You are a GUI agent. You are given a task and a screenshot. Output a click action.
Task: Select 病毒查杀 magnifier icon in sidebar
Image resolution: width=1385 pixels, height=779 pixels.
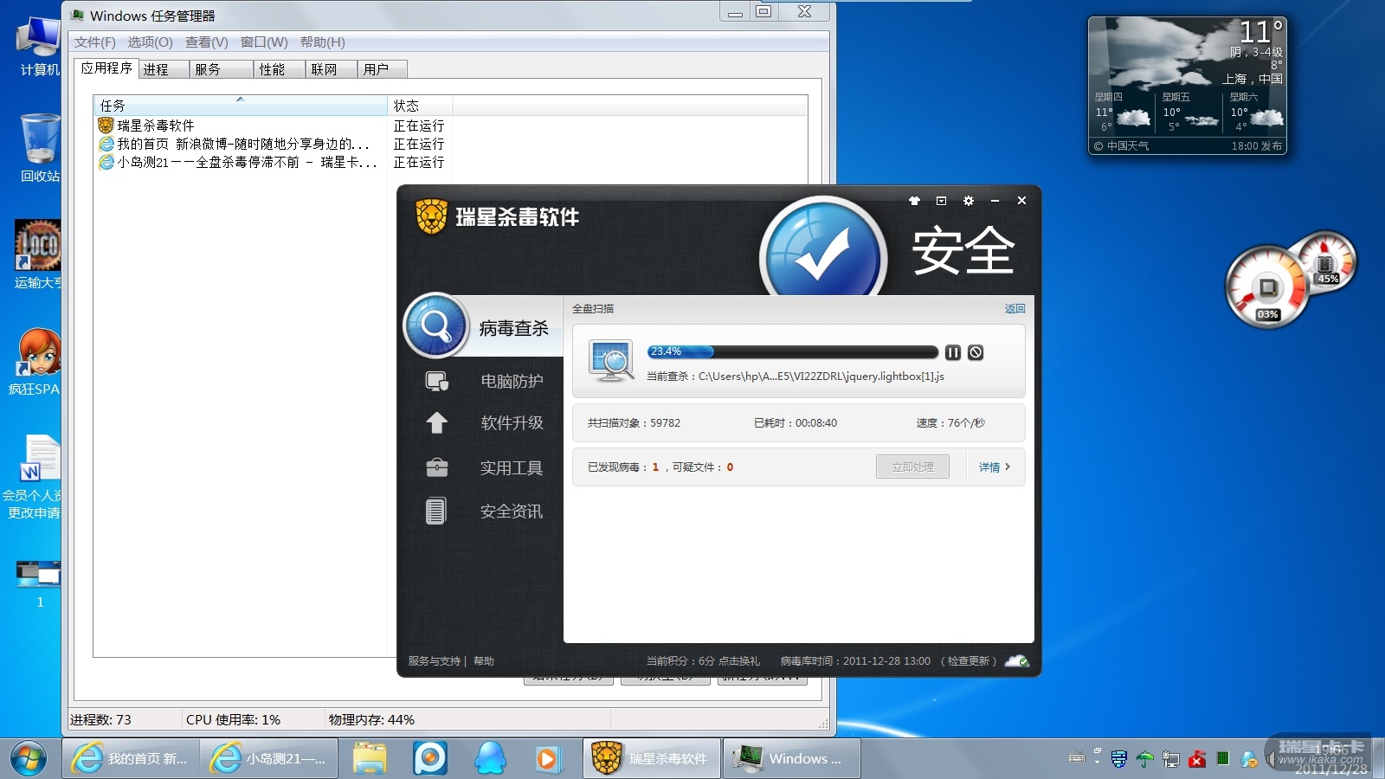[x=435, y=326]
